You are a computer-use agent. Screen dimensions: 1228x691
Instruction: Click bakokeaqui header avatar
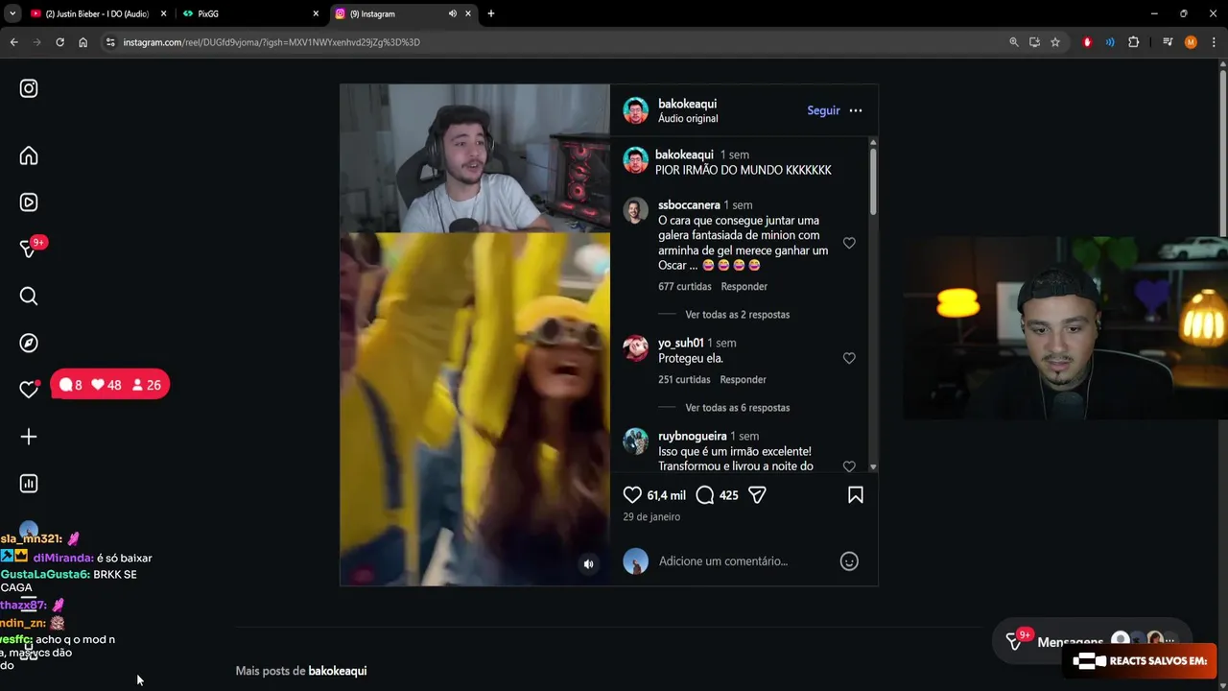click(x=636, y=110)
